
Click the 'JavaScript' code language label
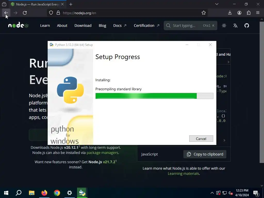point(150,154)
